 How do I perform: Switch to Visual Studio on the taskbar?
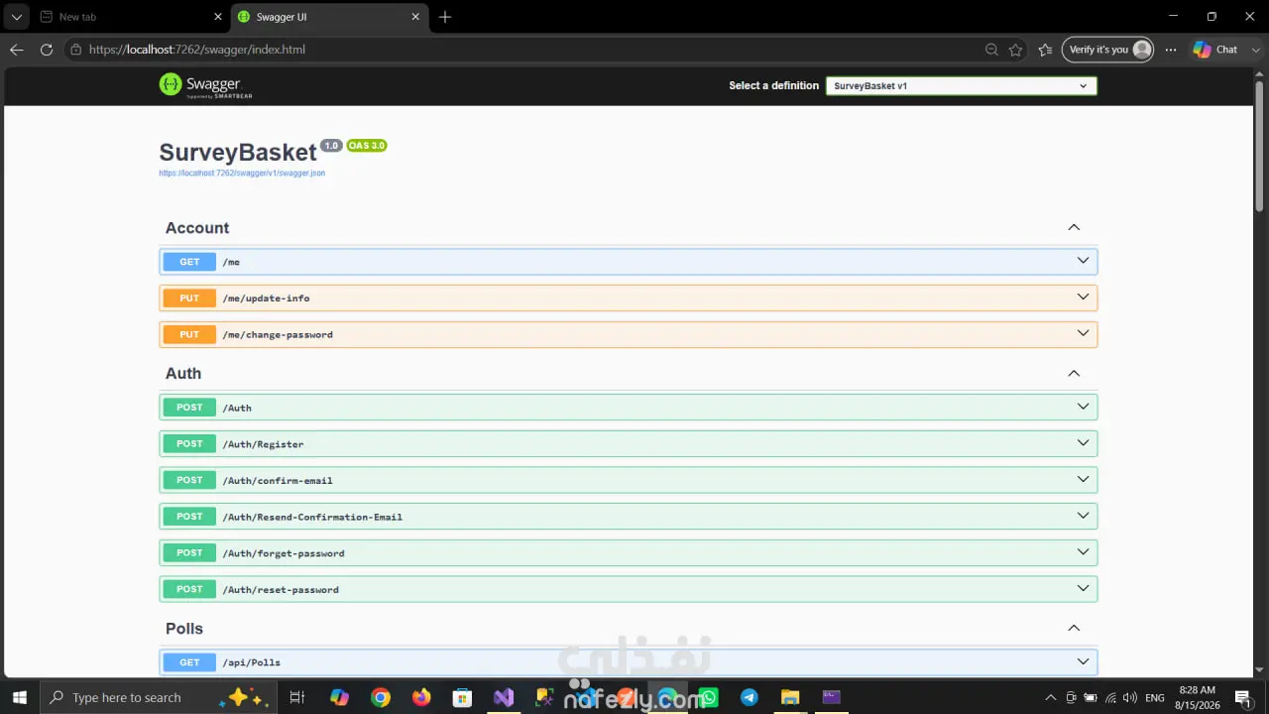504,697
